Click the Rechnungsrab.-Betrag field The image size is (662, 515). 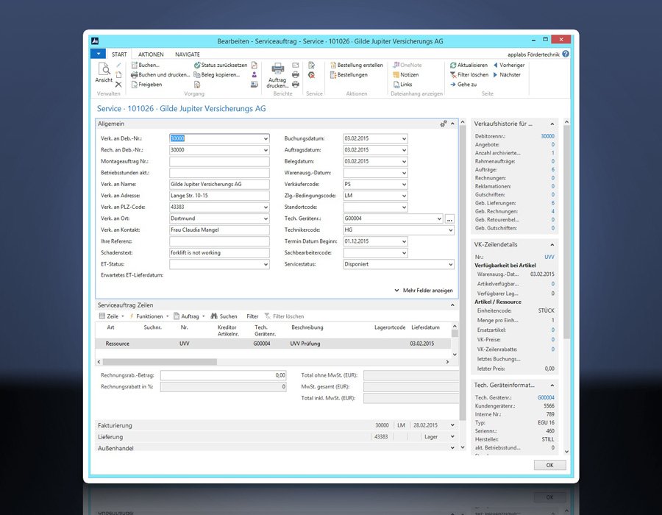[x=224, y=375]
